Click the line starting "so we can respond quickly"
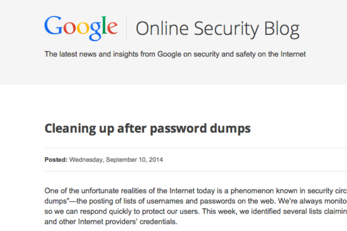The width and height of the screenshot is (347, 231). (x=196, y=211)
